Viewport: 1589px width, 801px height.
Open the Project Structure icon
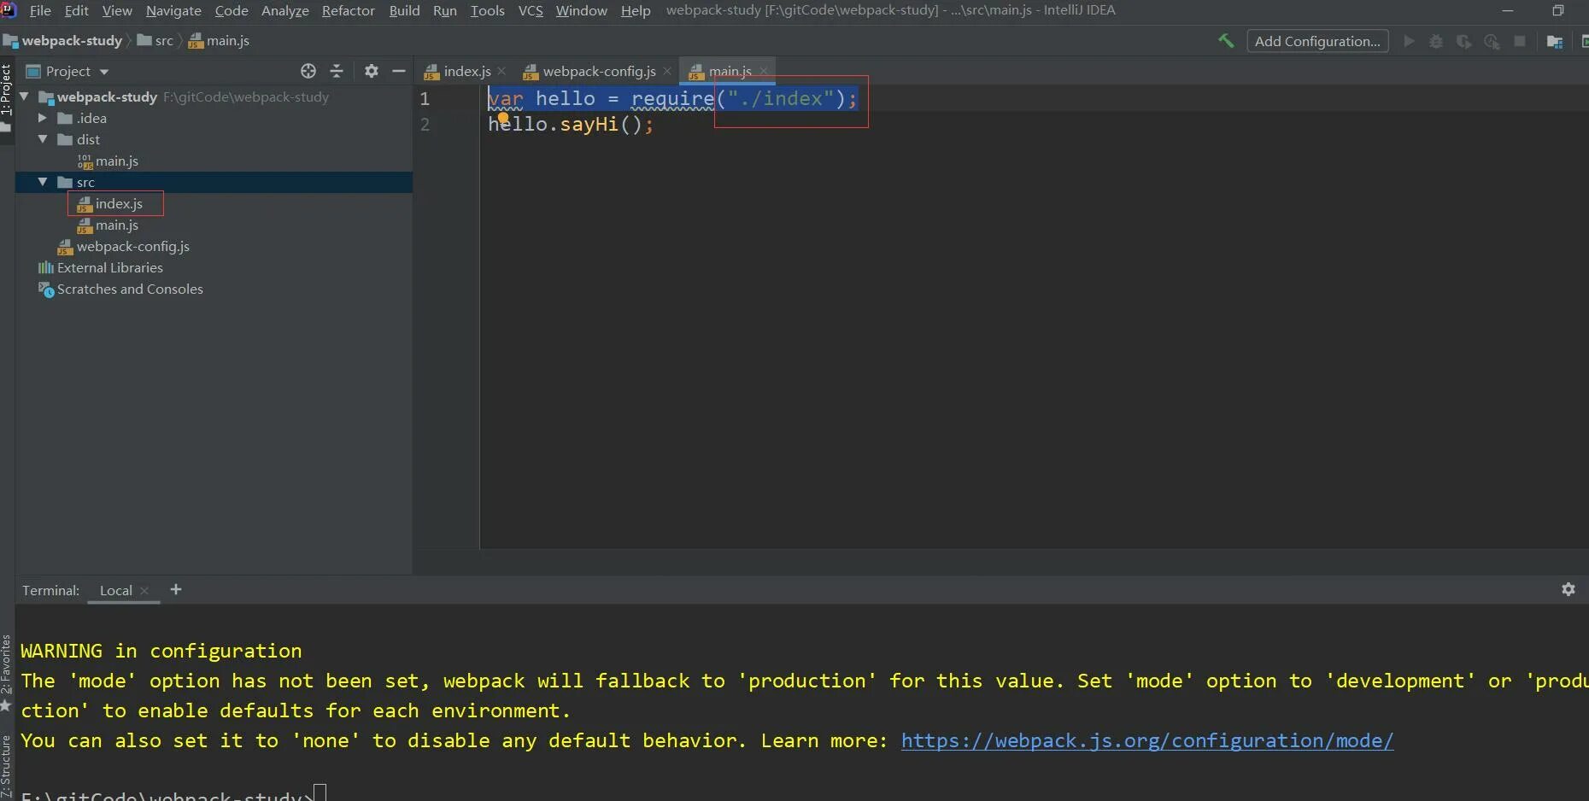click(x=1555, y=41)
